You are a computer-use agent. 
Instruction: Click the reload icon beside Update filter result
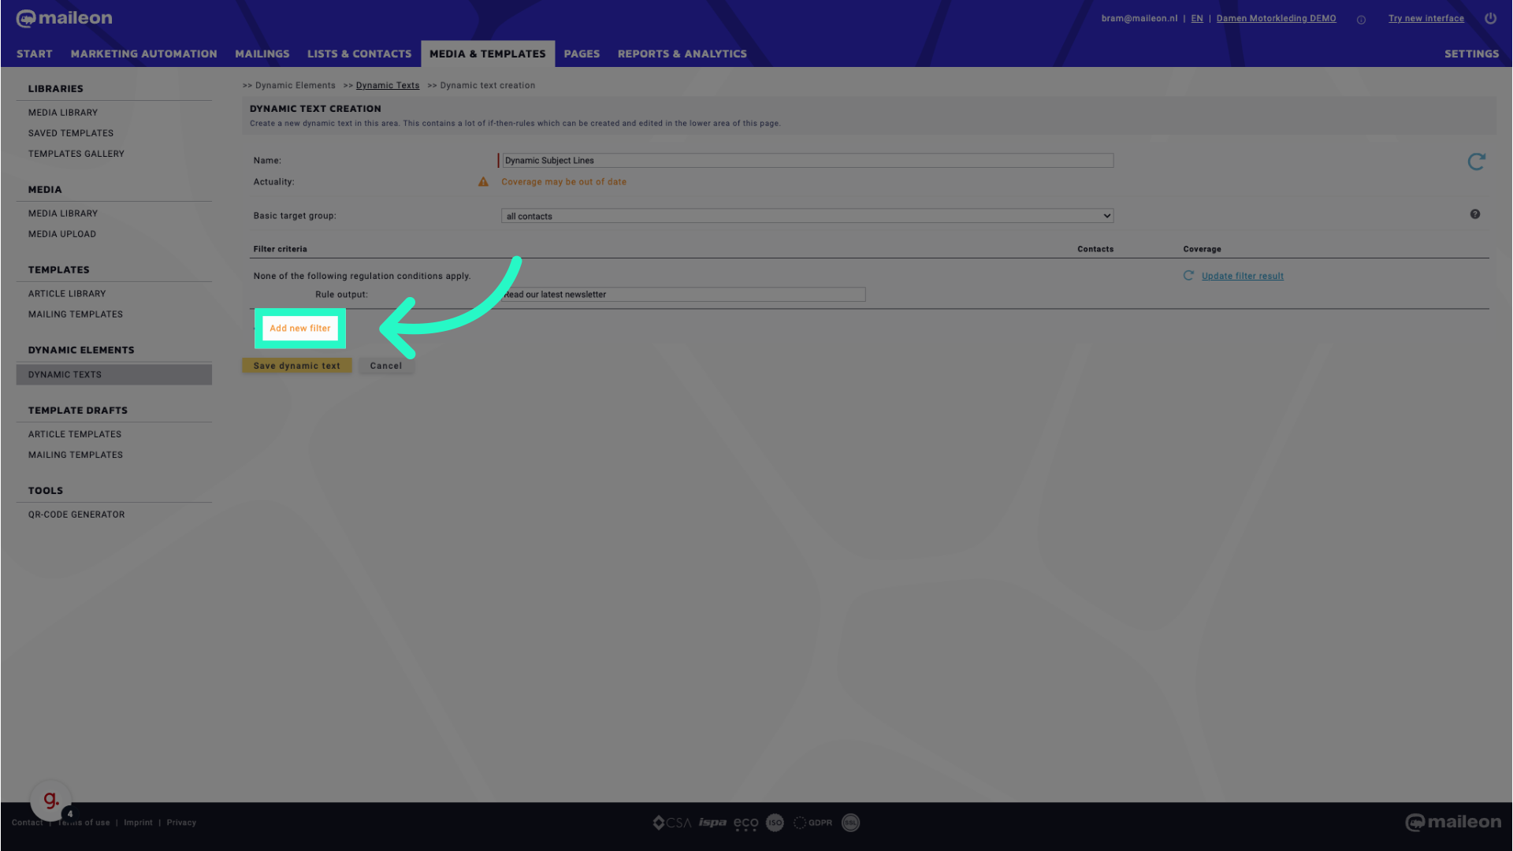click(1188, 276)
